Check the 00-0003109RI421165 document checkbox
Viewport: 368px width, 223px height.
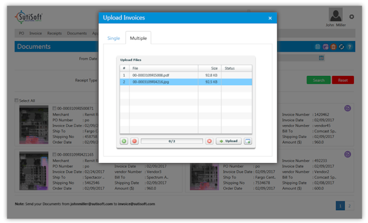click(x=54, y=154)
